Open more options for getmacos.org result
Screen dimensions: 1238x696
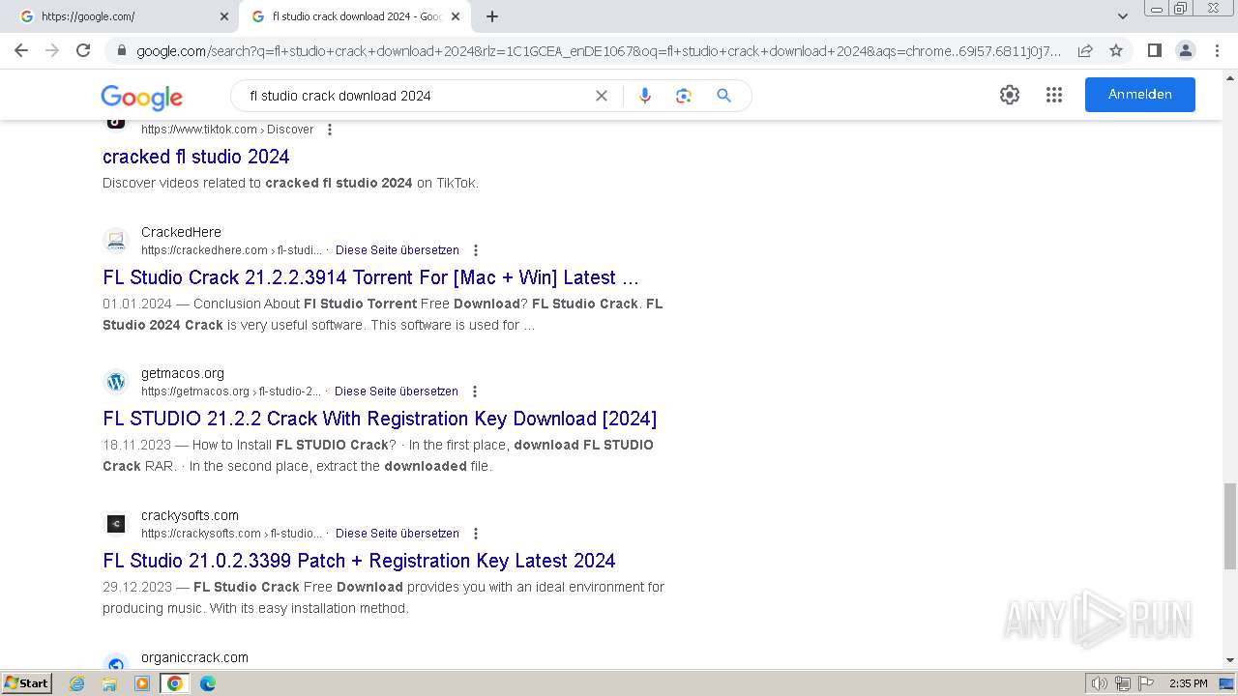click(474, 391)
